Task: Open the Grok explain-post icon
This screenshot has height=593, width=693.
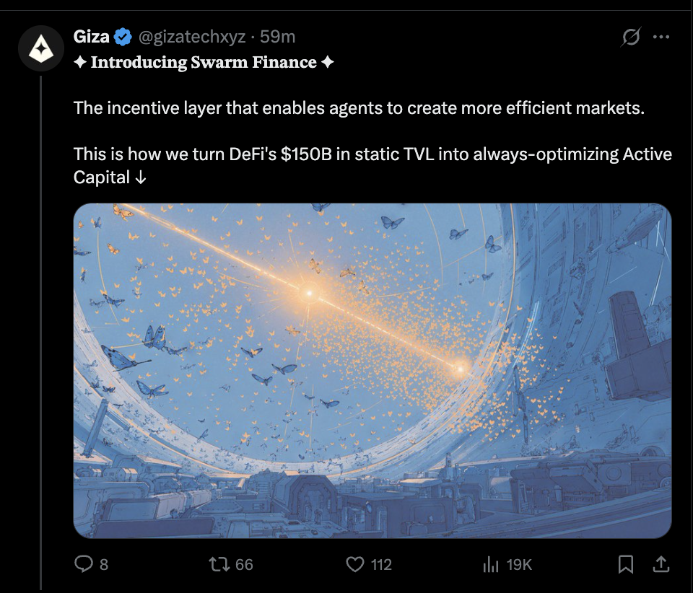Action: (x=631, y=37)
